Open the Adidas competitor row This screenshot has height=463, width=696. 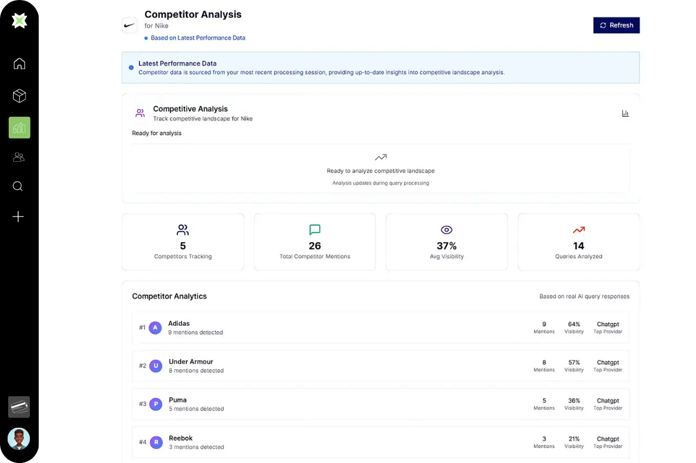(380, 327)
